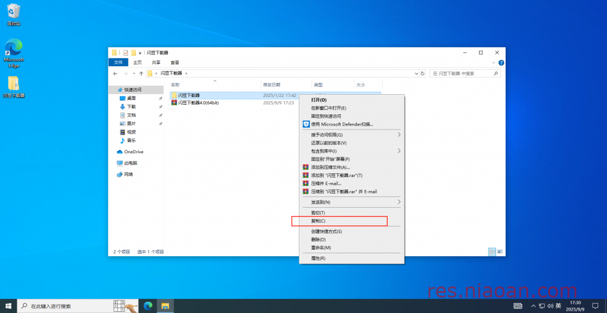Open recent locations dropdown arrow
This screenshot has width=607, height=313.
coord(134,73)
